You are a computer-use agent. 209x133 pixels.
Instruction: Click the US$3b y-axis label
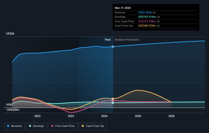pos(10,34)
